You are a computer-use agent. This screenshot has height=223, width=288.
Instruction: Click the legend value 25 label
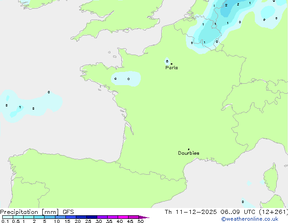(x=88, y=221)
